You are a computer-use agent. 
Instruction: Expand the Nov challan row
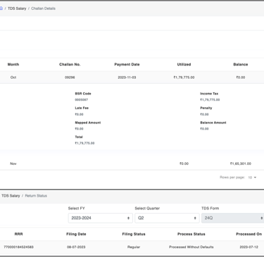point(132,164)
